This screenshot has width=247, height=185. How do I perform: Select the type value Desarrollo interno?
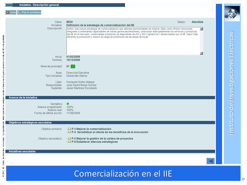click(77, 76)
